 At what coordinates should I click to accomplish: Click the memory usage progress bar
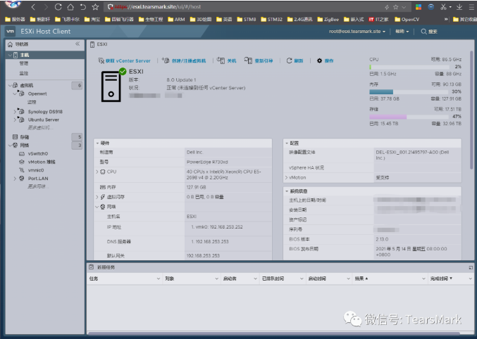click(x=409, y=91)
